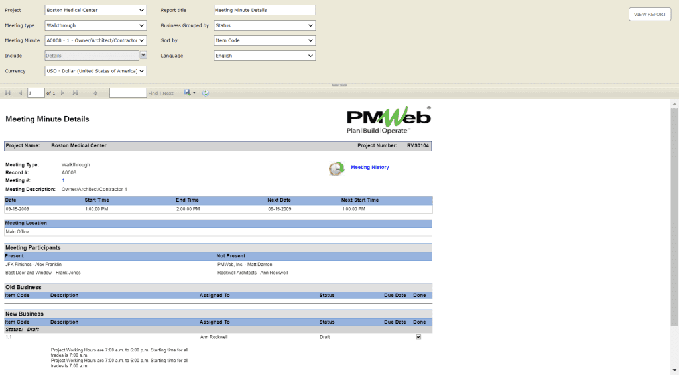Click the Find link in toolbar
Screen dimensions: 679x382
(x=153, y=93)
